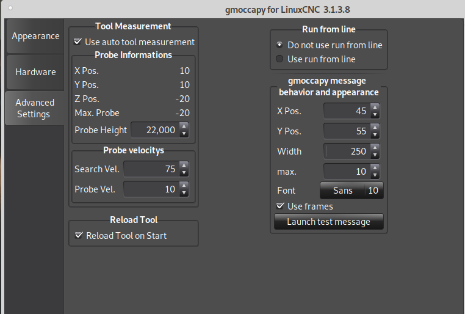Uncheck Reload Tool on Start
Screen dimensions: 465x314
pyautogui.click(x=79, y=235)
